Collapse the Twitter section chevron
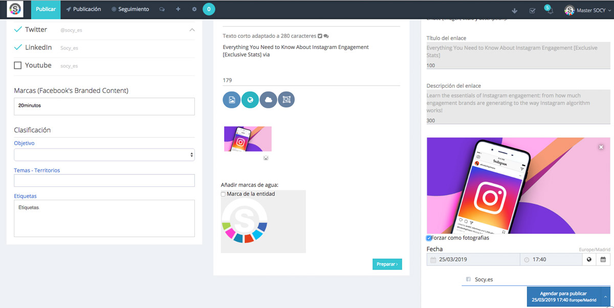The height and width of the screenshot is (308, 614). tap(192, 30)
